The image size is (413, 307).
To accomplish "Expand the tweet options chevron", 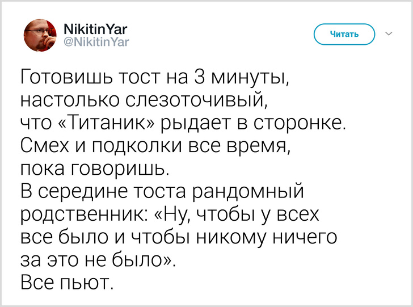I will [x=389, y=34].
